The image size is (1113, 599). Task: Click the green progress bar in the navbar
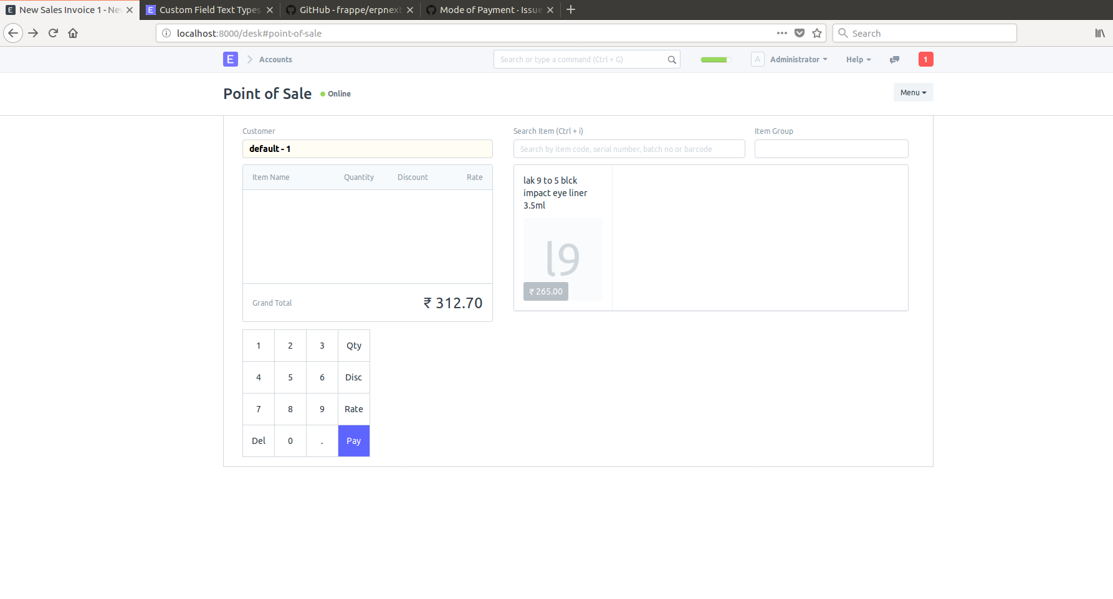tap(715, 59)
